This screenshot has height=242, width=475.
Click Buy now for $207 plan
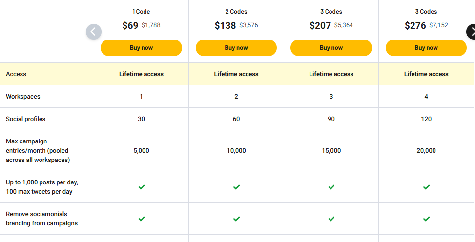coord(331,48)
